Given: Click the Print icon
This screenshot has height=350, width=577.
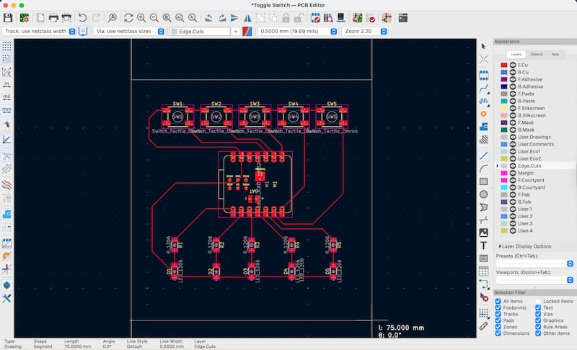Looking at the screenshot, I should click(53, 17).
